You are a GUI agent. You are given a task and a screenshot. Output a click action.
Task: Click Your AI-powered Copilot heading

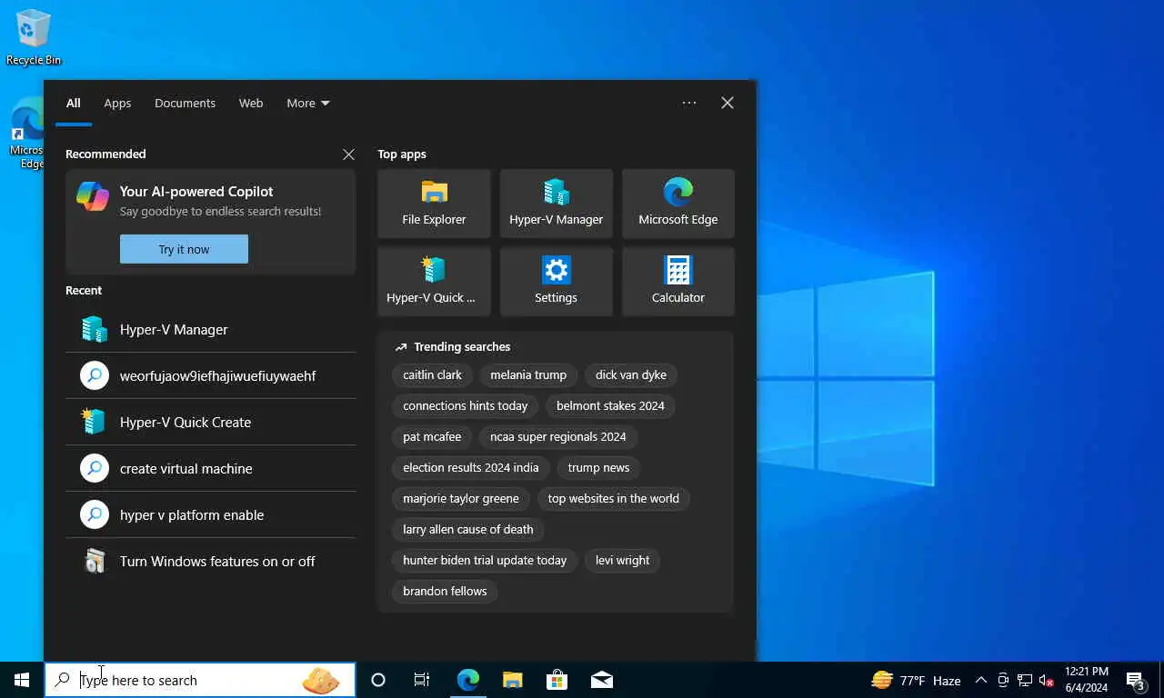[x=196, y=191]
